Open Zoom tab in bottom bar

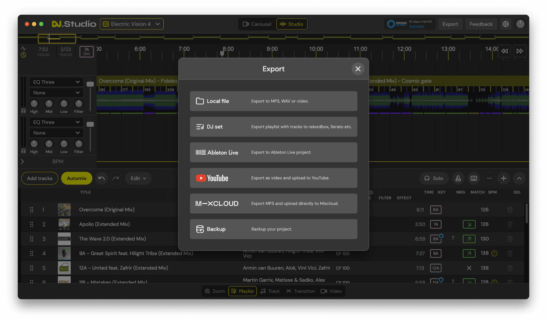(x=215, y=291)
